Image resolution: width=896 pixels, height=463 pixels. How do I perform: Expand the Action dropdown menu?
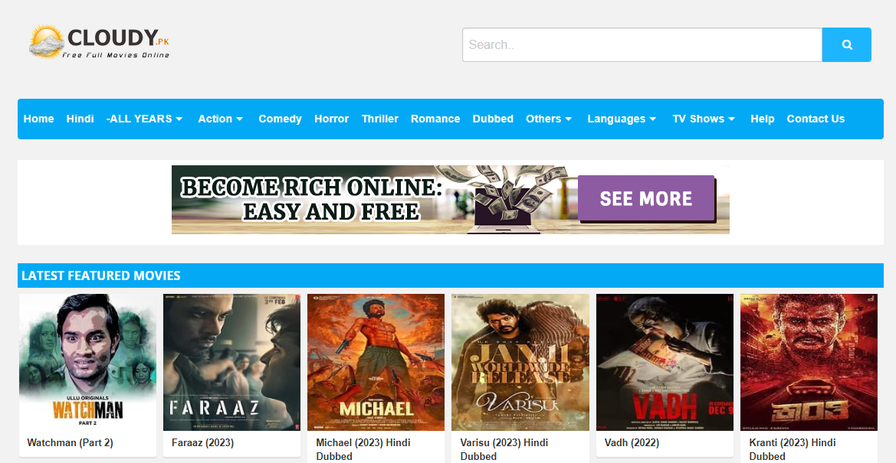click(221, 119)
